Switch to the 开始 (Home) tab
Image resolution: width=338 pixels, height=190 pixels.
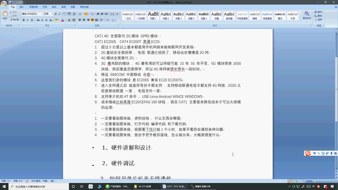[x=13, y=7]
